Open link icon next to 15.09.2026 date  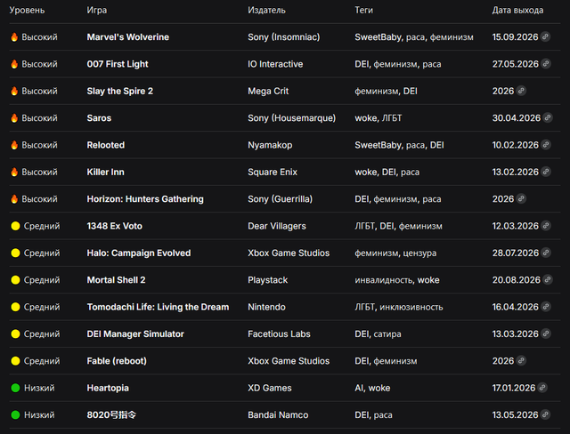pyautogui.click(x=545, y=36)
